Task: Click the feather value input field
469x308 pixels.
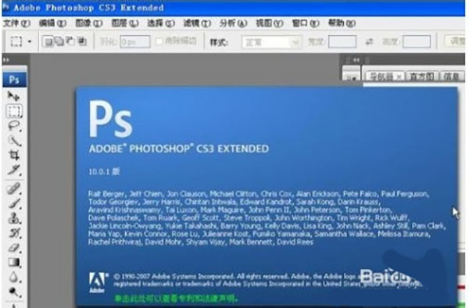Action: tap(135, 41)
